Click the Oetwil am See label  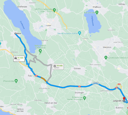pos(51,103)
